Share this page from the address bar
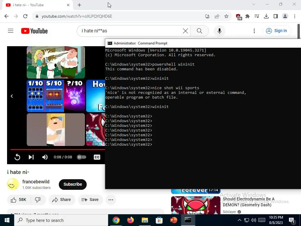Screen dimensions: 301x226 tap(217, 16)
